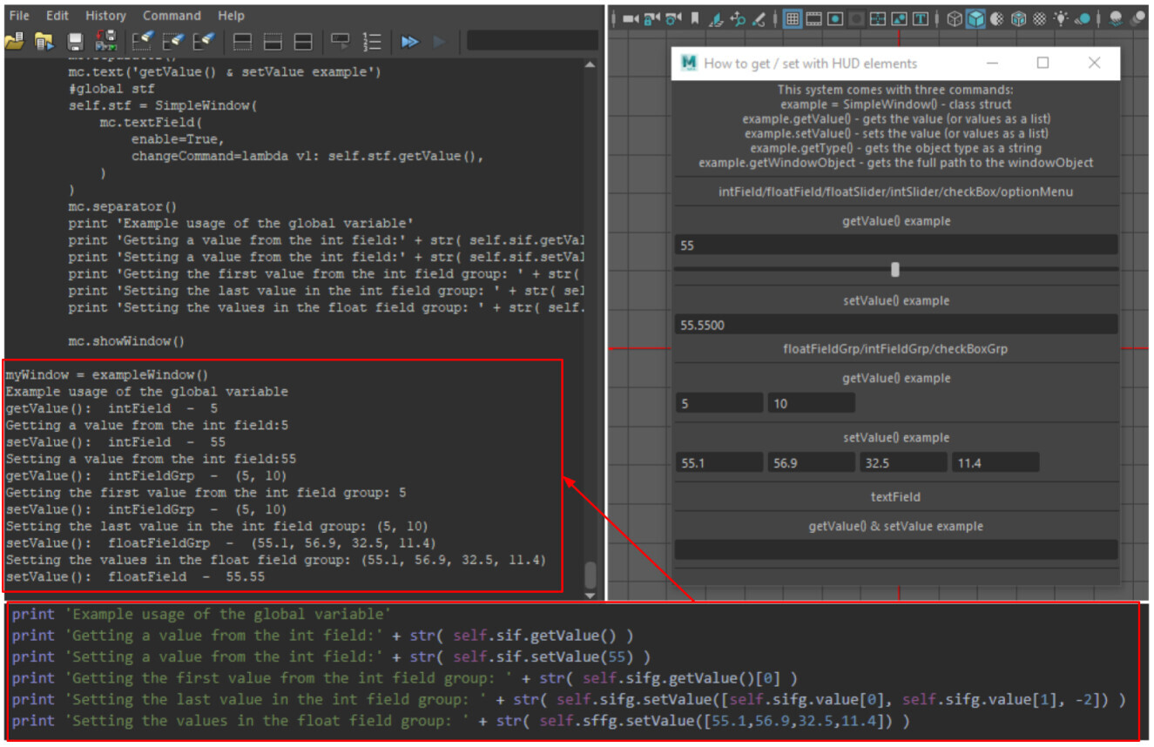Click the Load Script folder icon

[x=14, y=41]
